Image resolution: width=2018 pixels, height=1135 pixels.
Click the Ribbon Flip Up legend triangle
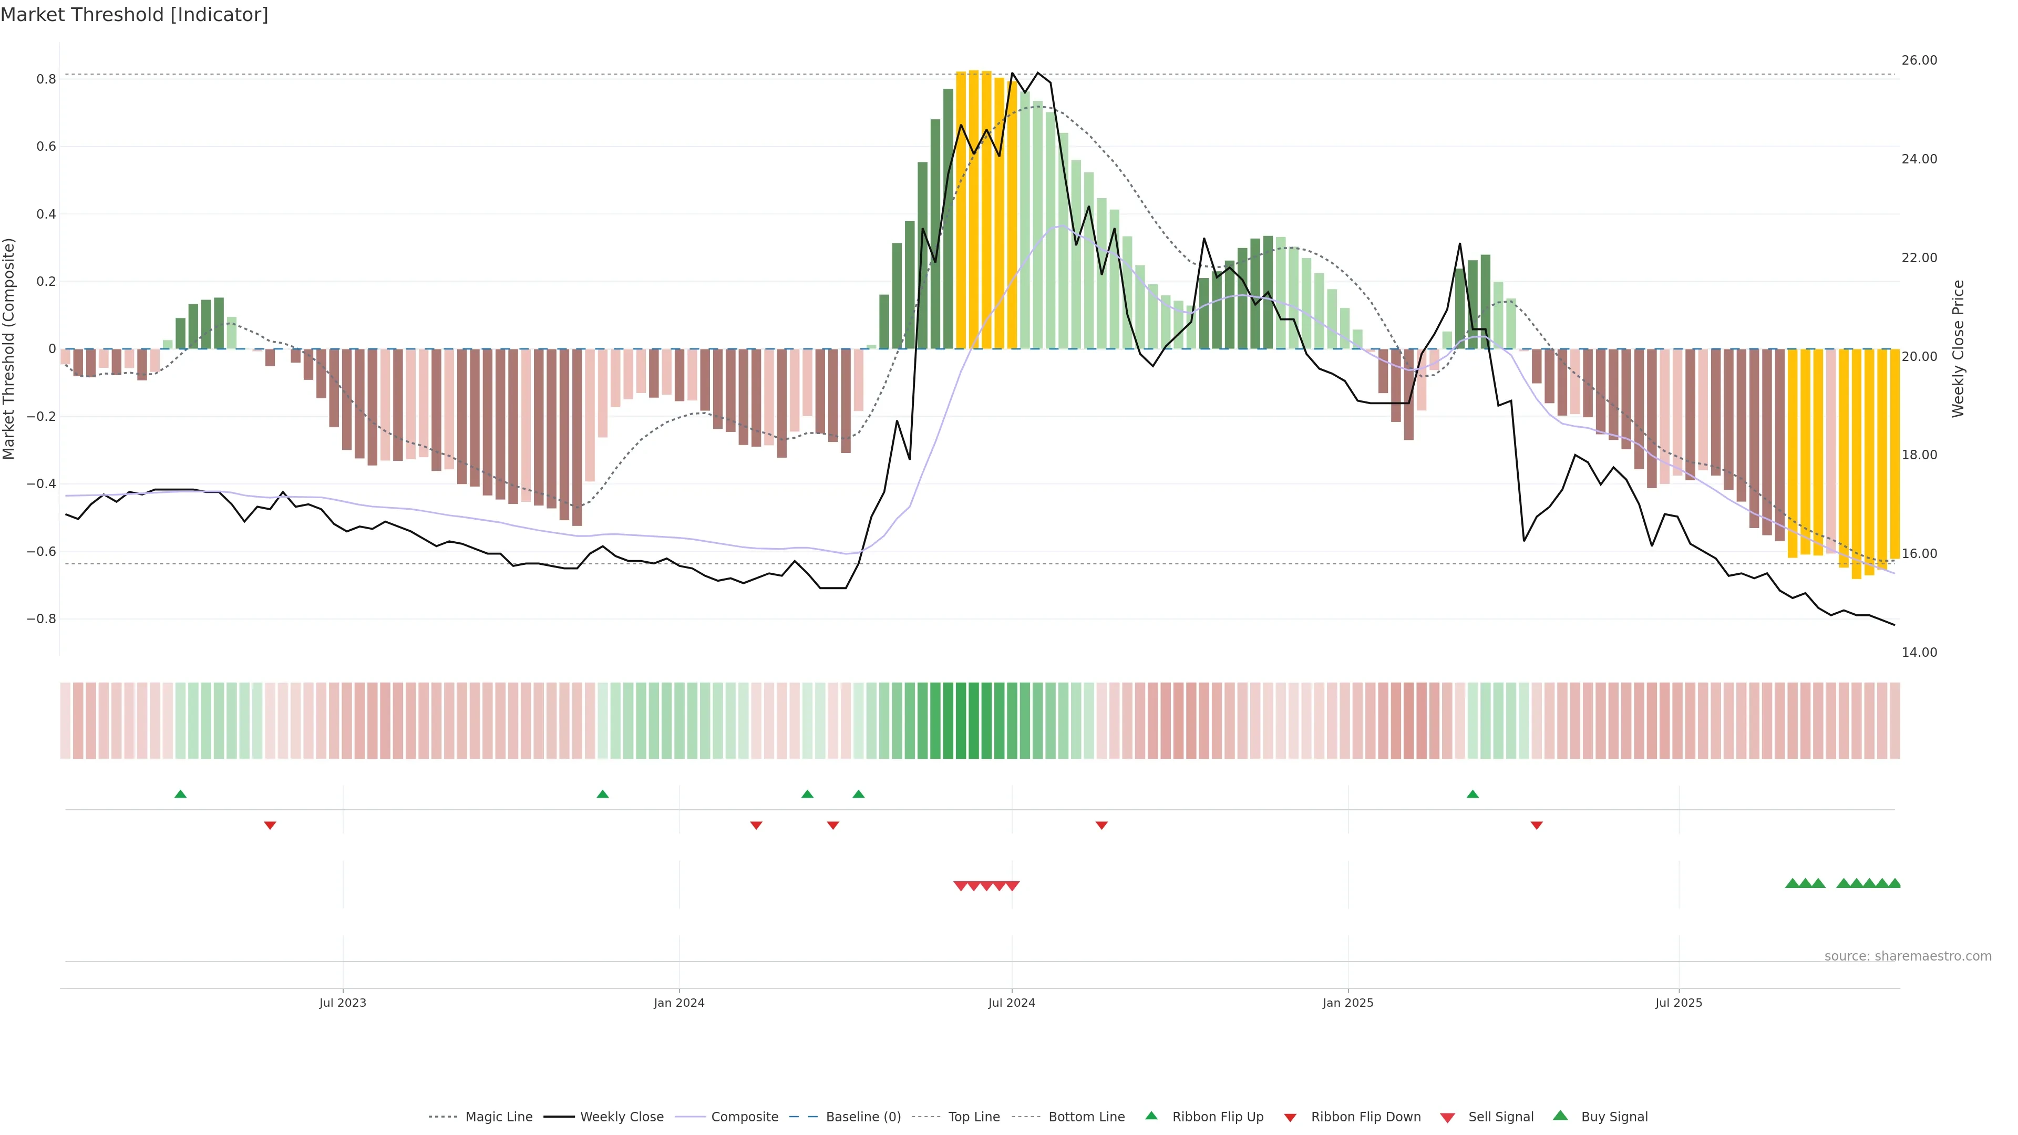pyautogui.click(x=1151, y=1116)
